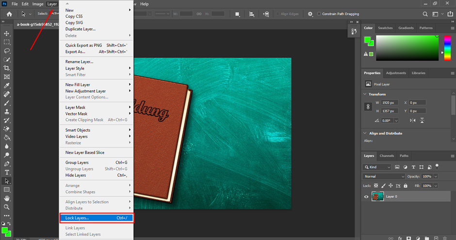Select the Horizontal Type tool
The image size is (456, 240).
7,172
